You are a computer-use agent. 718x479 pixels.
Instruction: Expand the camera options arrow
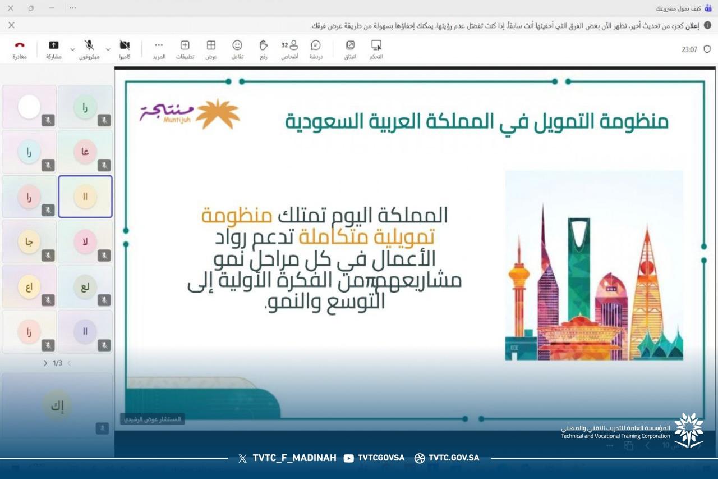click(108, 50)
